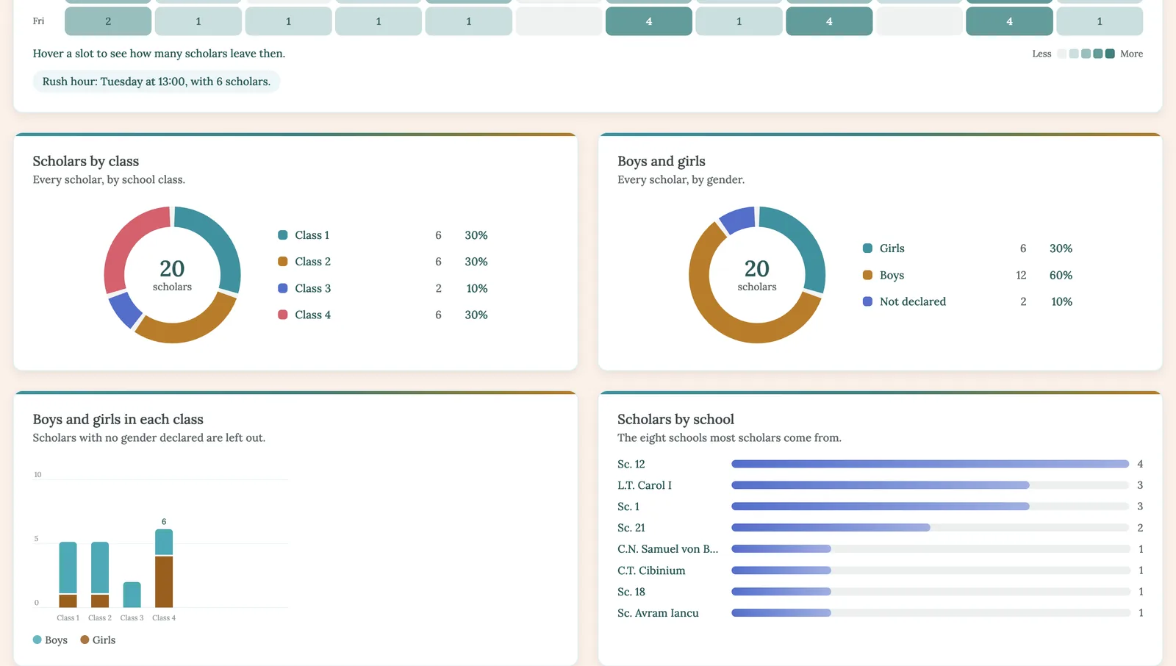Click the 20 scholars center of the class donut
This screenshot has width=1176, height=666.
click(172, 275)
